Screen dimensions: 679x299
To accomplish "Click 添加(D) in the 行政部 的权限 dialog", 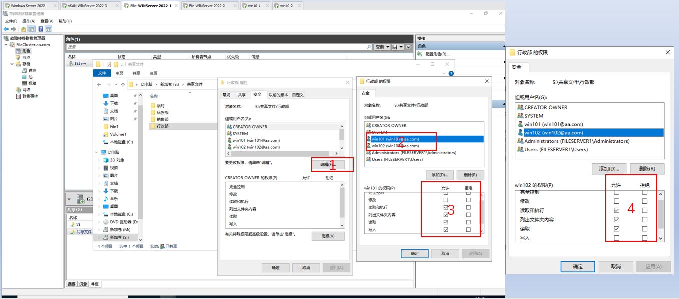I will 439,174.
